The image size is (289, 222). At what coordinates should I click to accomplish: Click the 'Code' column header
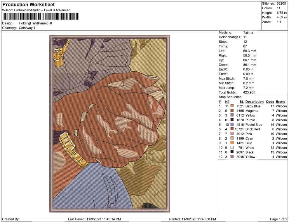click(270, 101)
